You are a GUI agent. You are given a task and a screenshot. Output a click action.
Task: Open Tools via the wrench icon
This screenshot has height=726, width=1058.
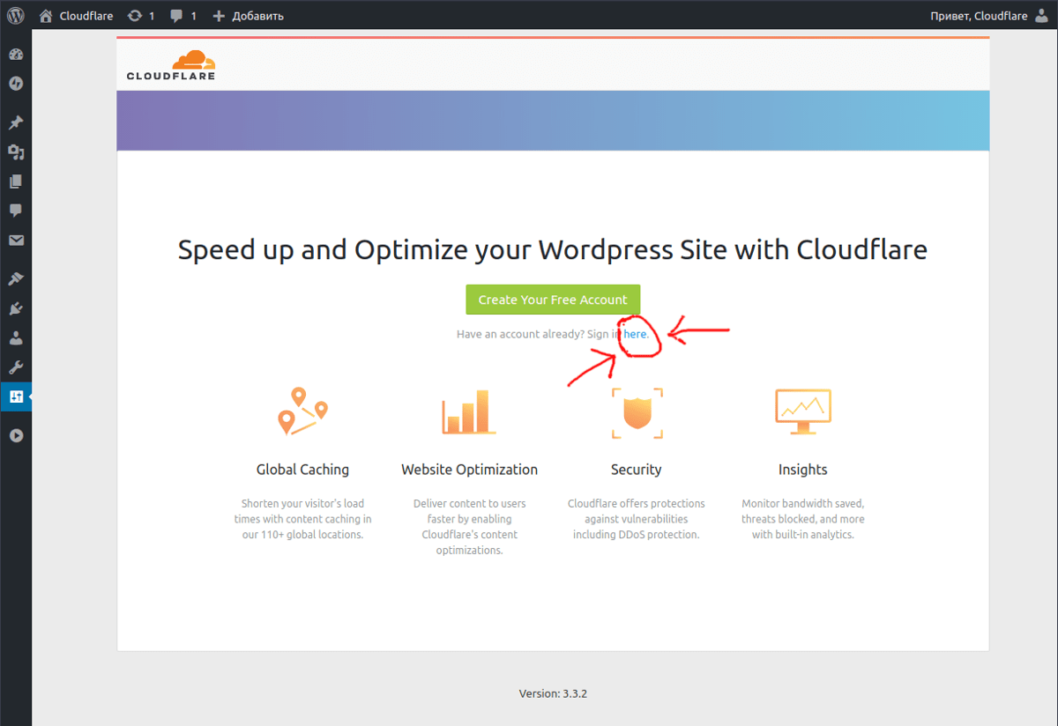coord(16,367)
